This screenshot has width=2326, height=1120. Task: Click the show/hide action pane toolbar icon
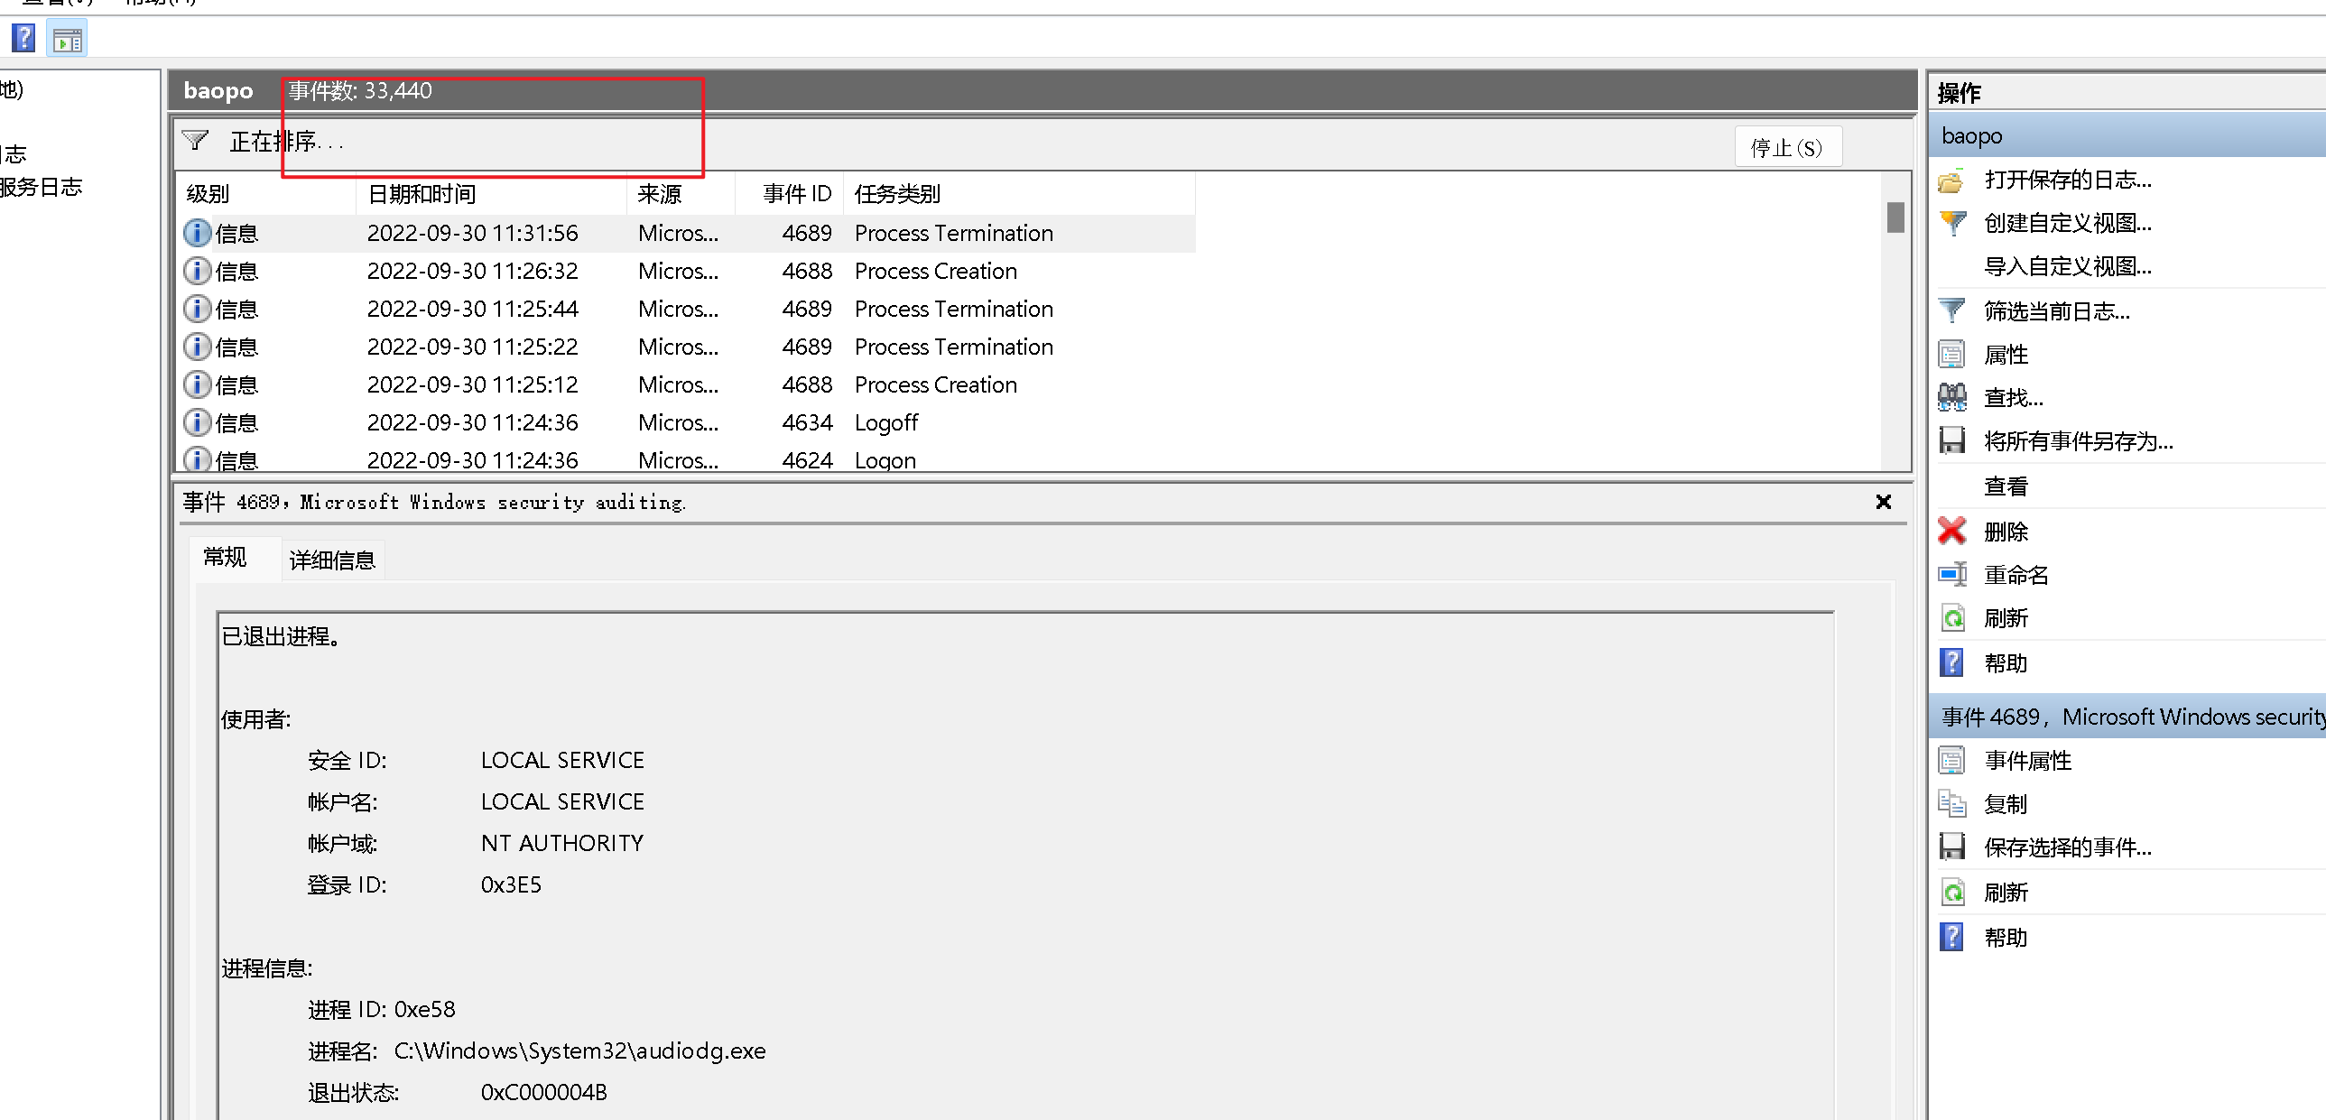click(68, 40)
